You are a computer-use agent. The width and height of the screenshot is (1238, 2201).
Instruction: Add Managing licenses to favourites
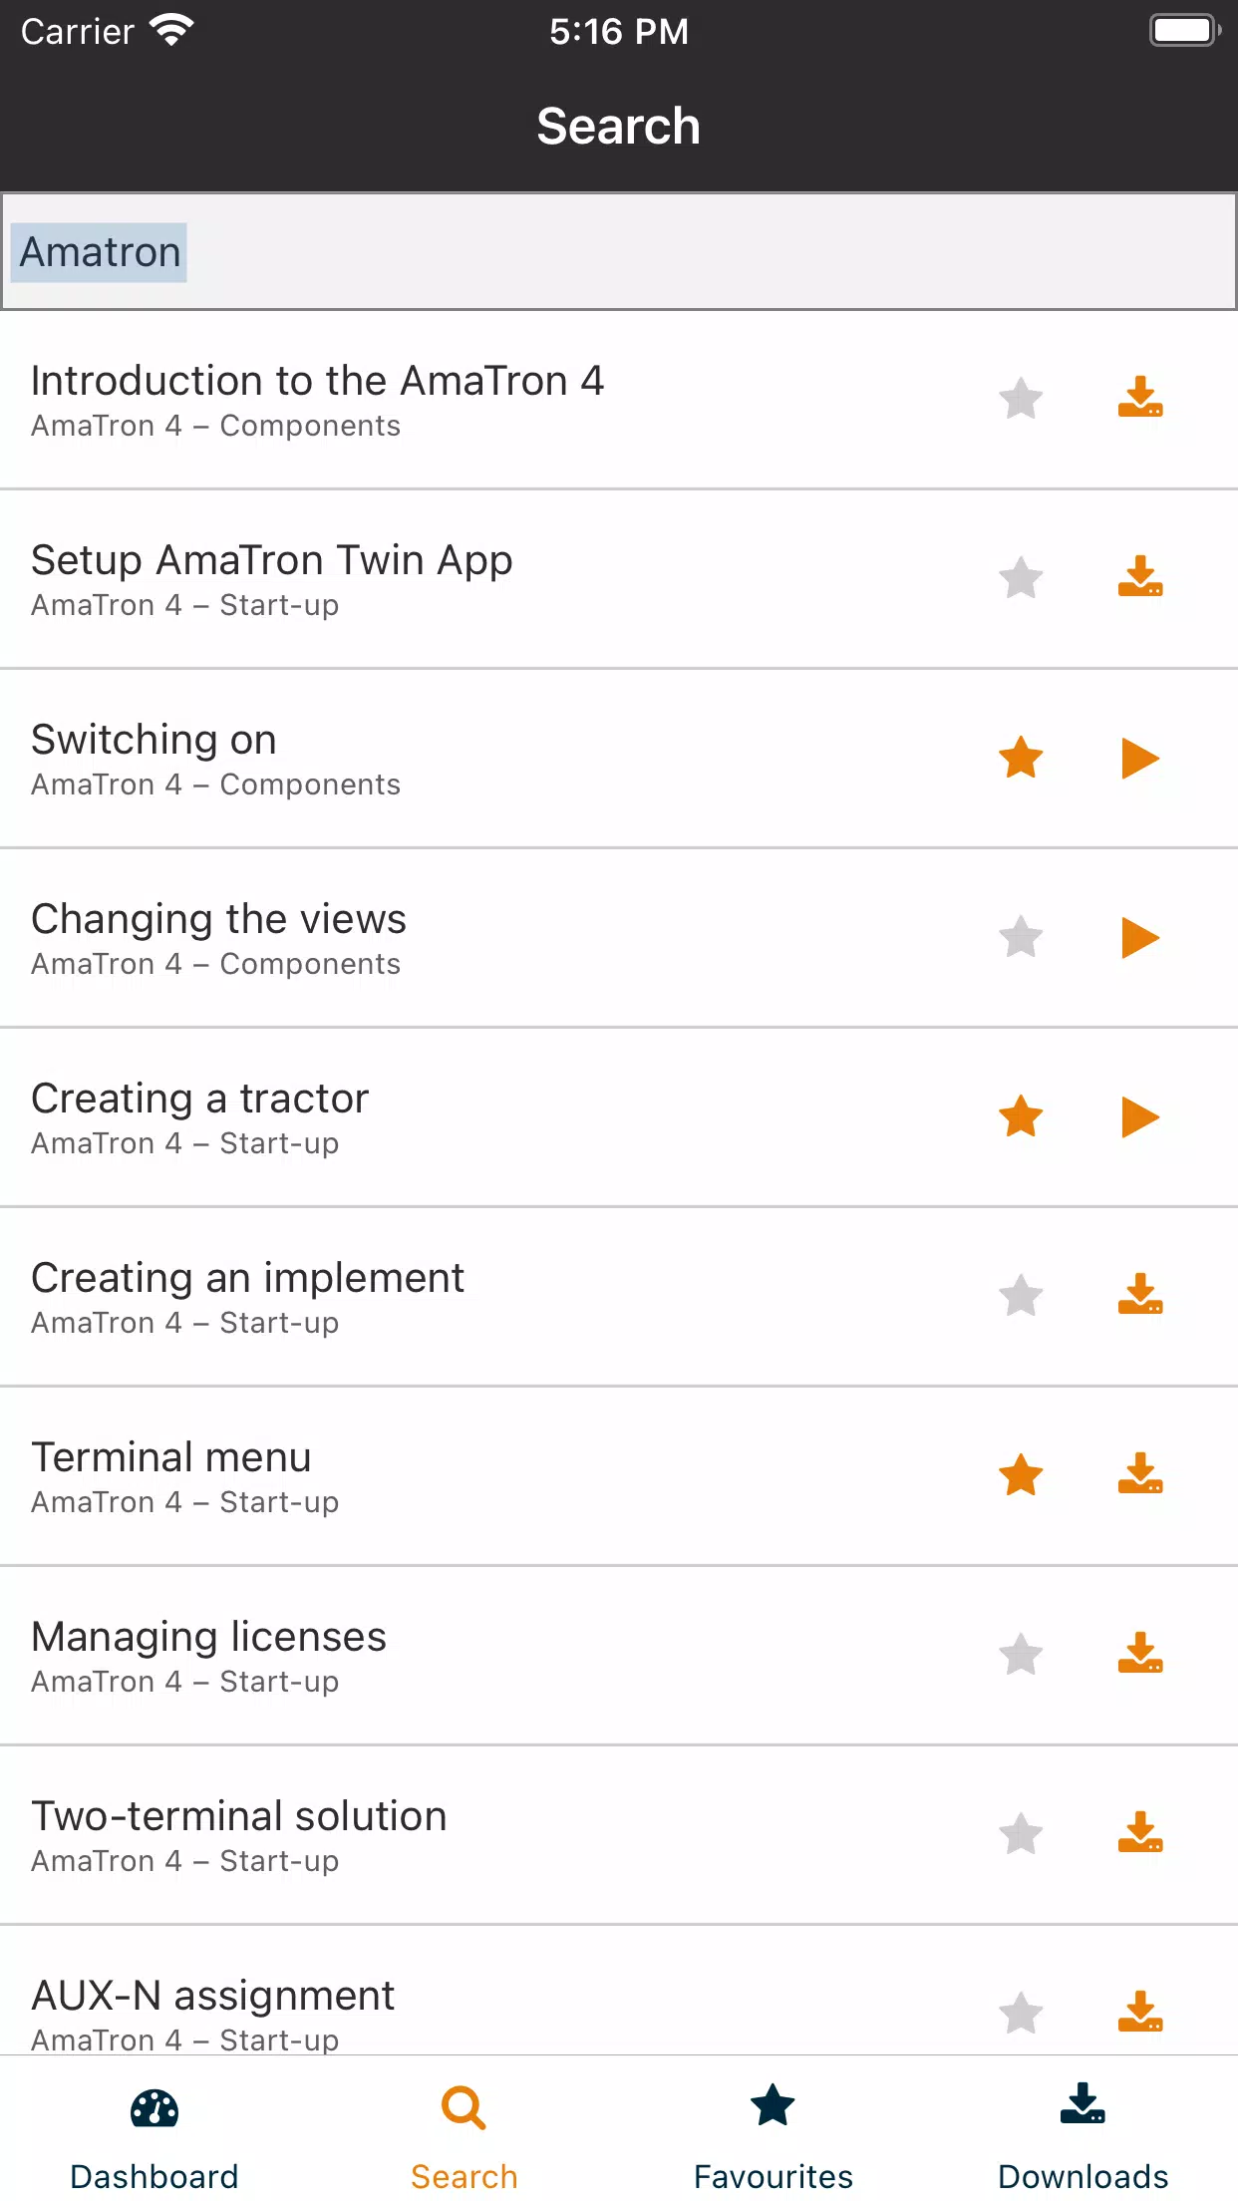(x=1021, y=1655)
